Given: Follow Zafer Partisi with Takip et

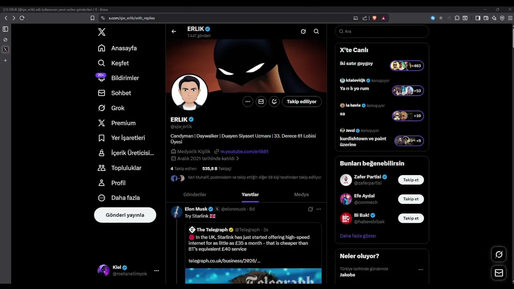Looking at the screenshot, I should click(411, 180).
